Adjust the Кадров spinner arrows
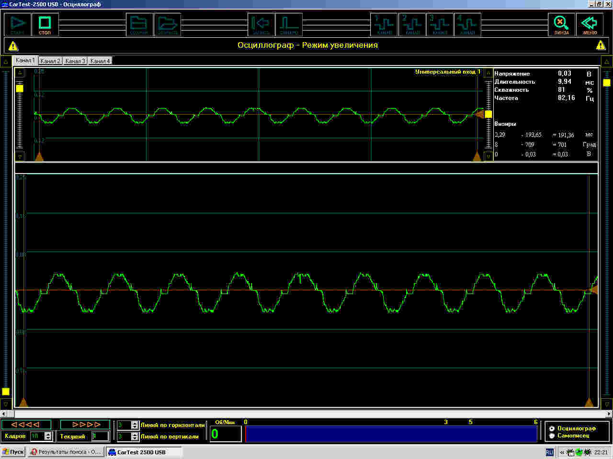Screen dimensions: 613x459 tap(48, 436)
